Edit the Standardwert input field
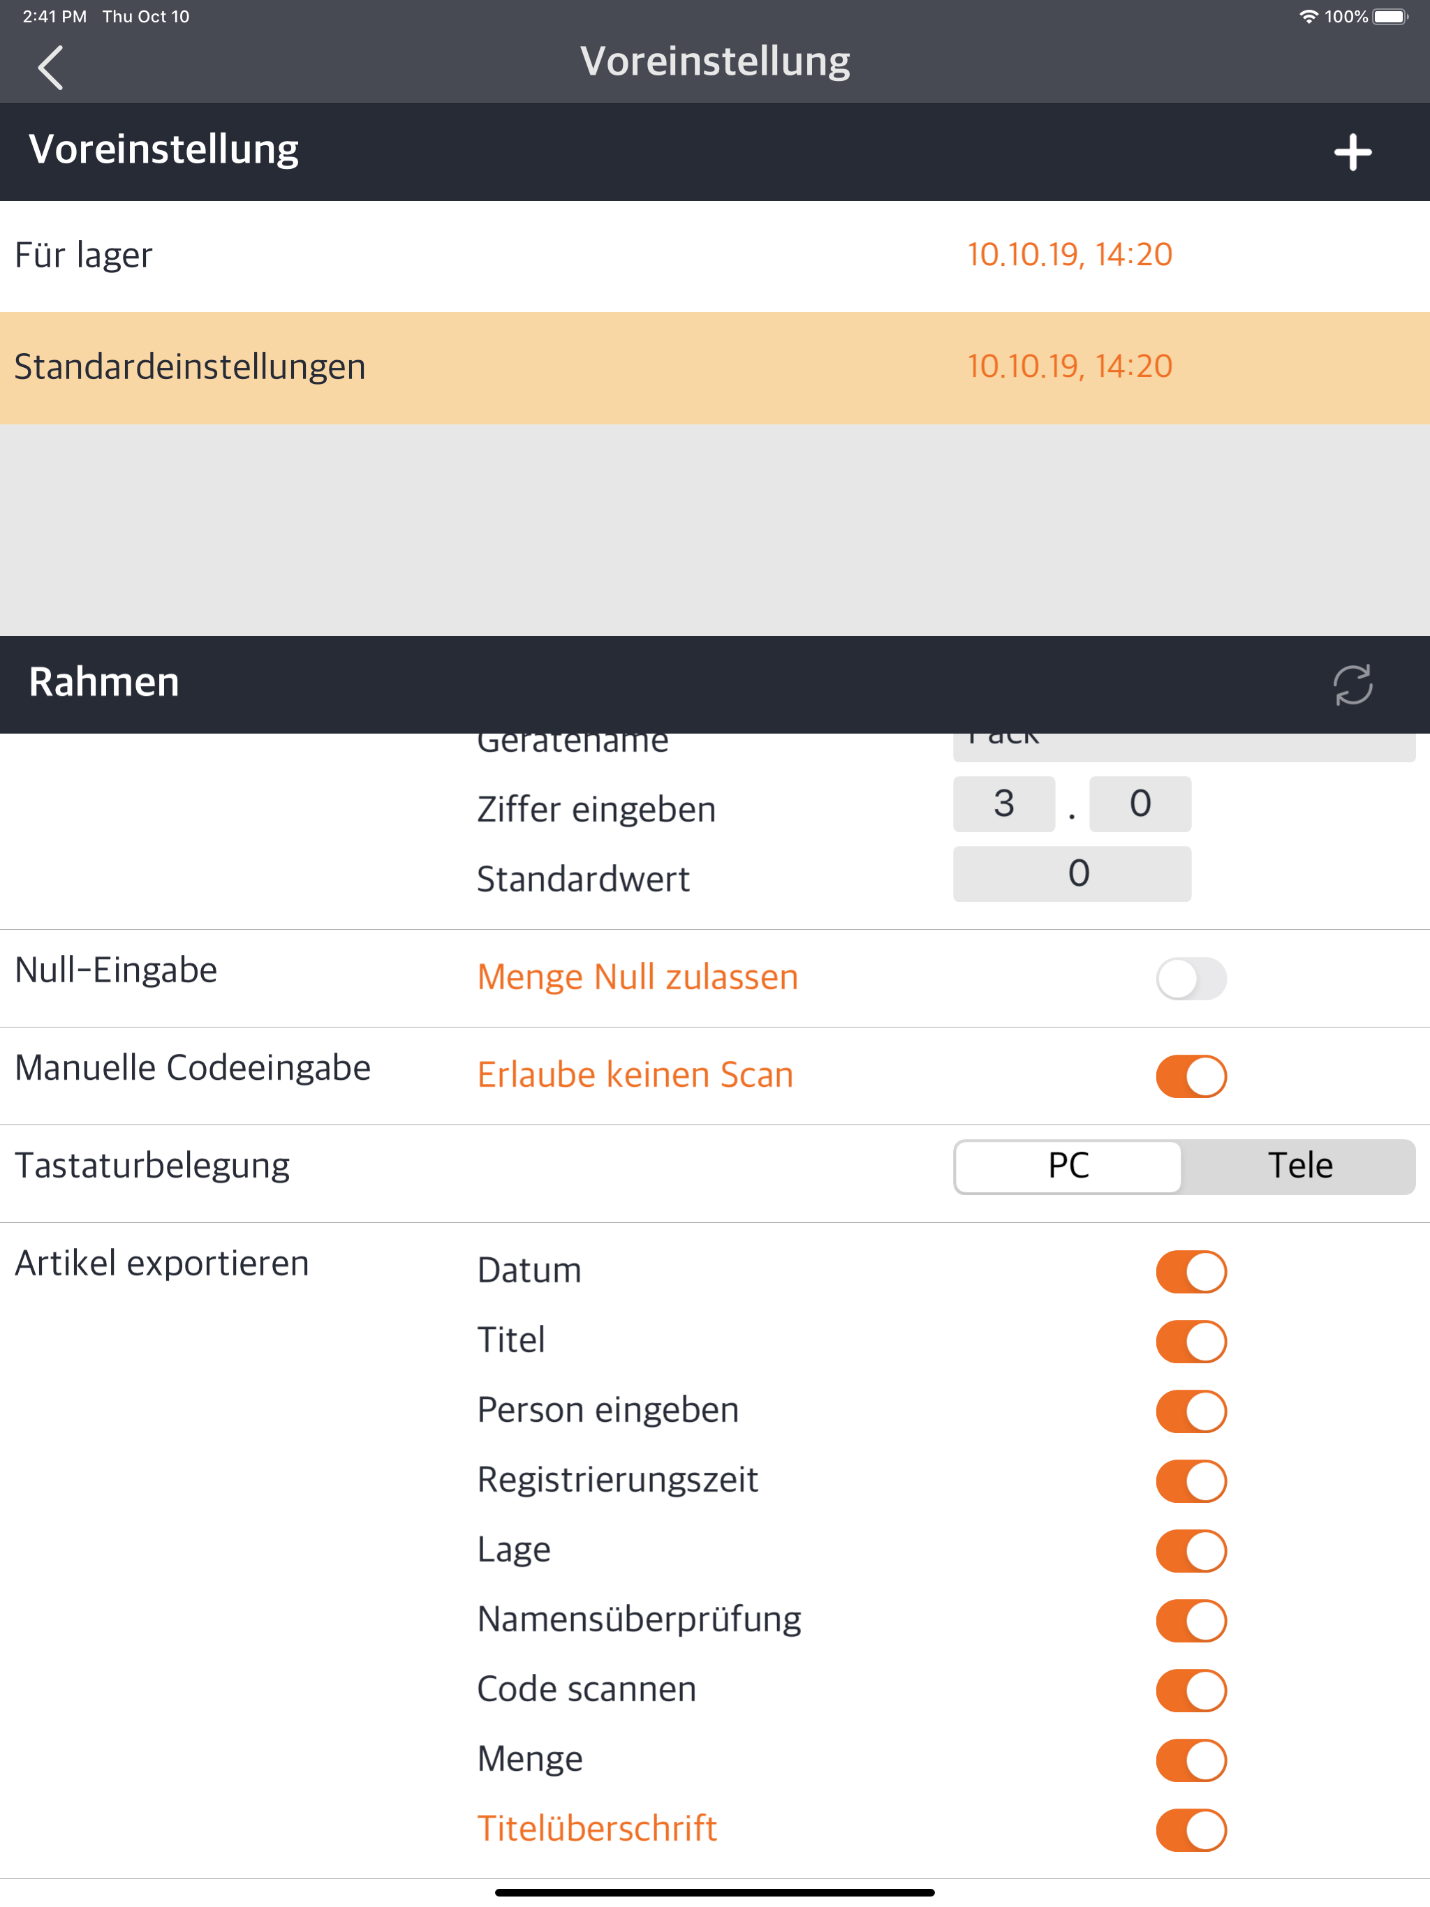Viewport: 1430px width, 1907px height. click(1071, 874)
